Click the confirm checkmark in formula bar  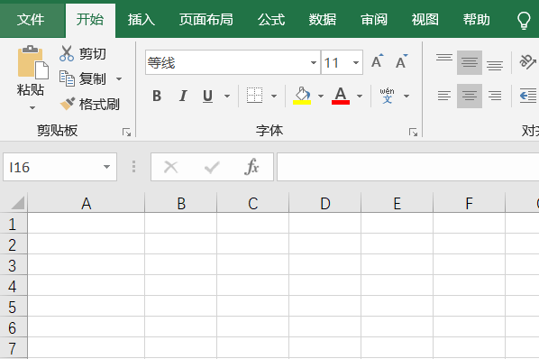[x=212, y=167]
